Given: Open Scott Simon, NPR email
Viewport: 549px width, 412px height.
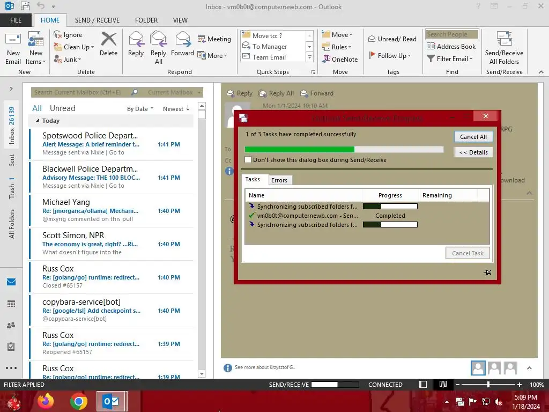Looking at the screenshot, I should tap(112, 244).
